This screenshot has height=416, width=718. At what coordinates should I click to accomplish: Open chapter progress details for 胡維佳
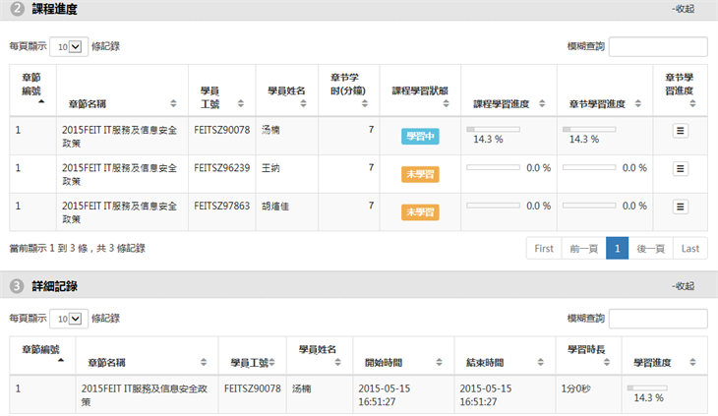pyautogui.click(x=680, y=207)
